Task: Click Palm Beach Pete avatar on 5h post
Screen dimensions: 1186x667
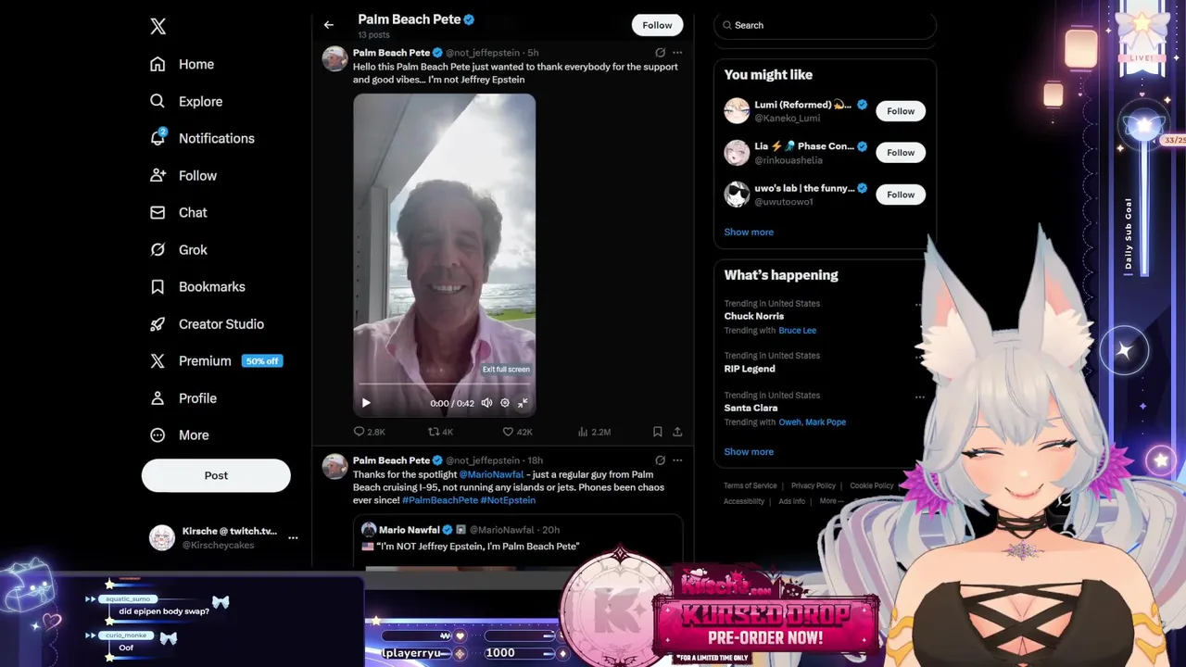Action: pos(334,59)
